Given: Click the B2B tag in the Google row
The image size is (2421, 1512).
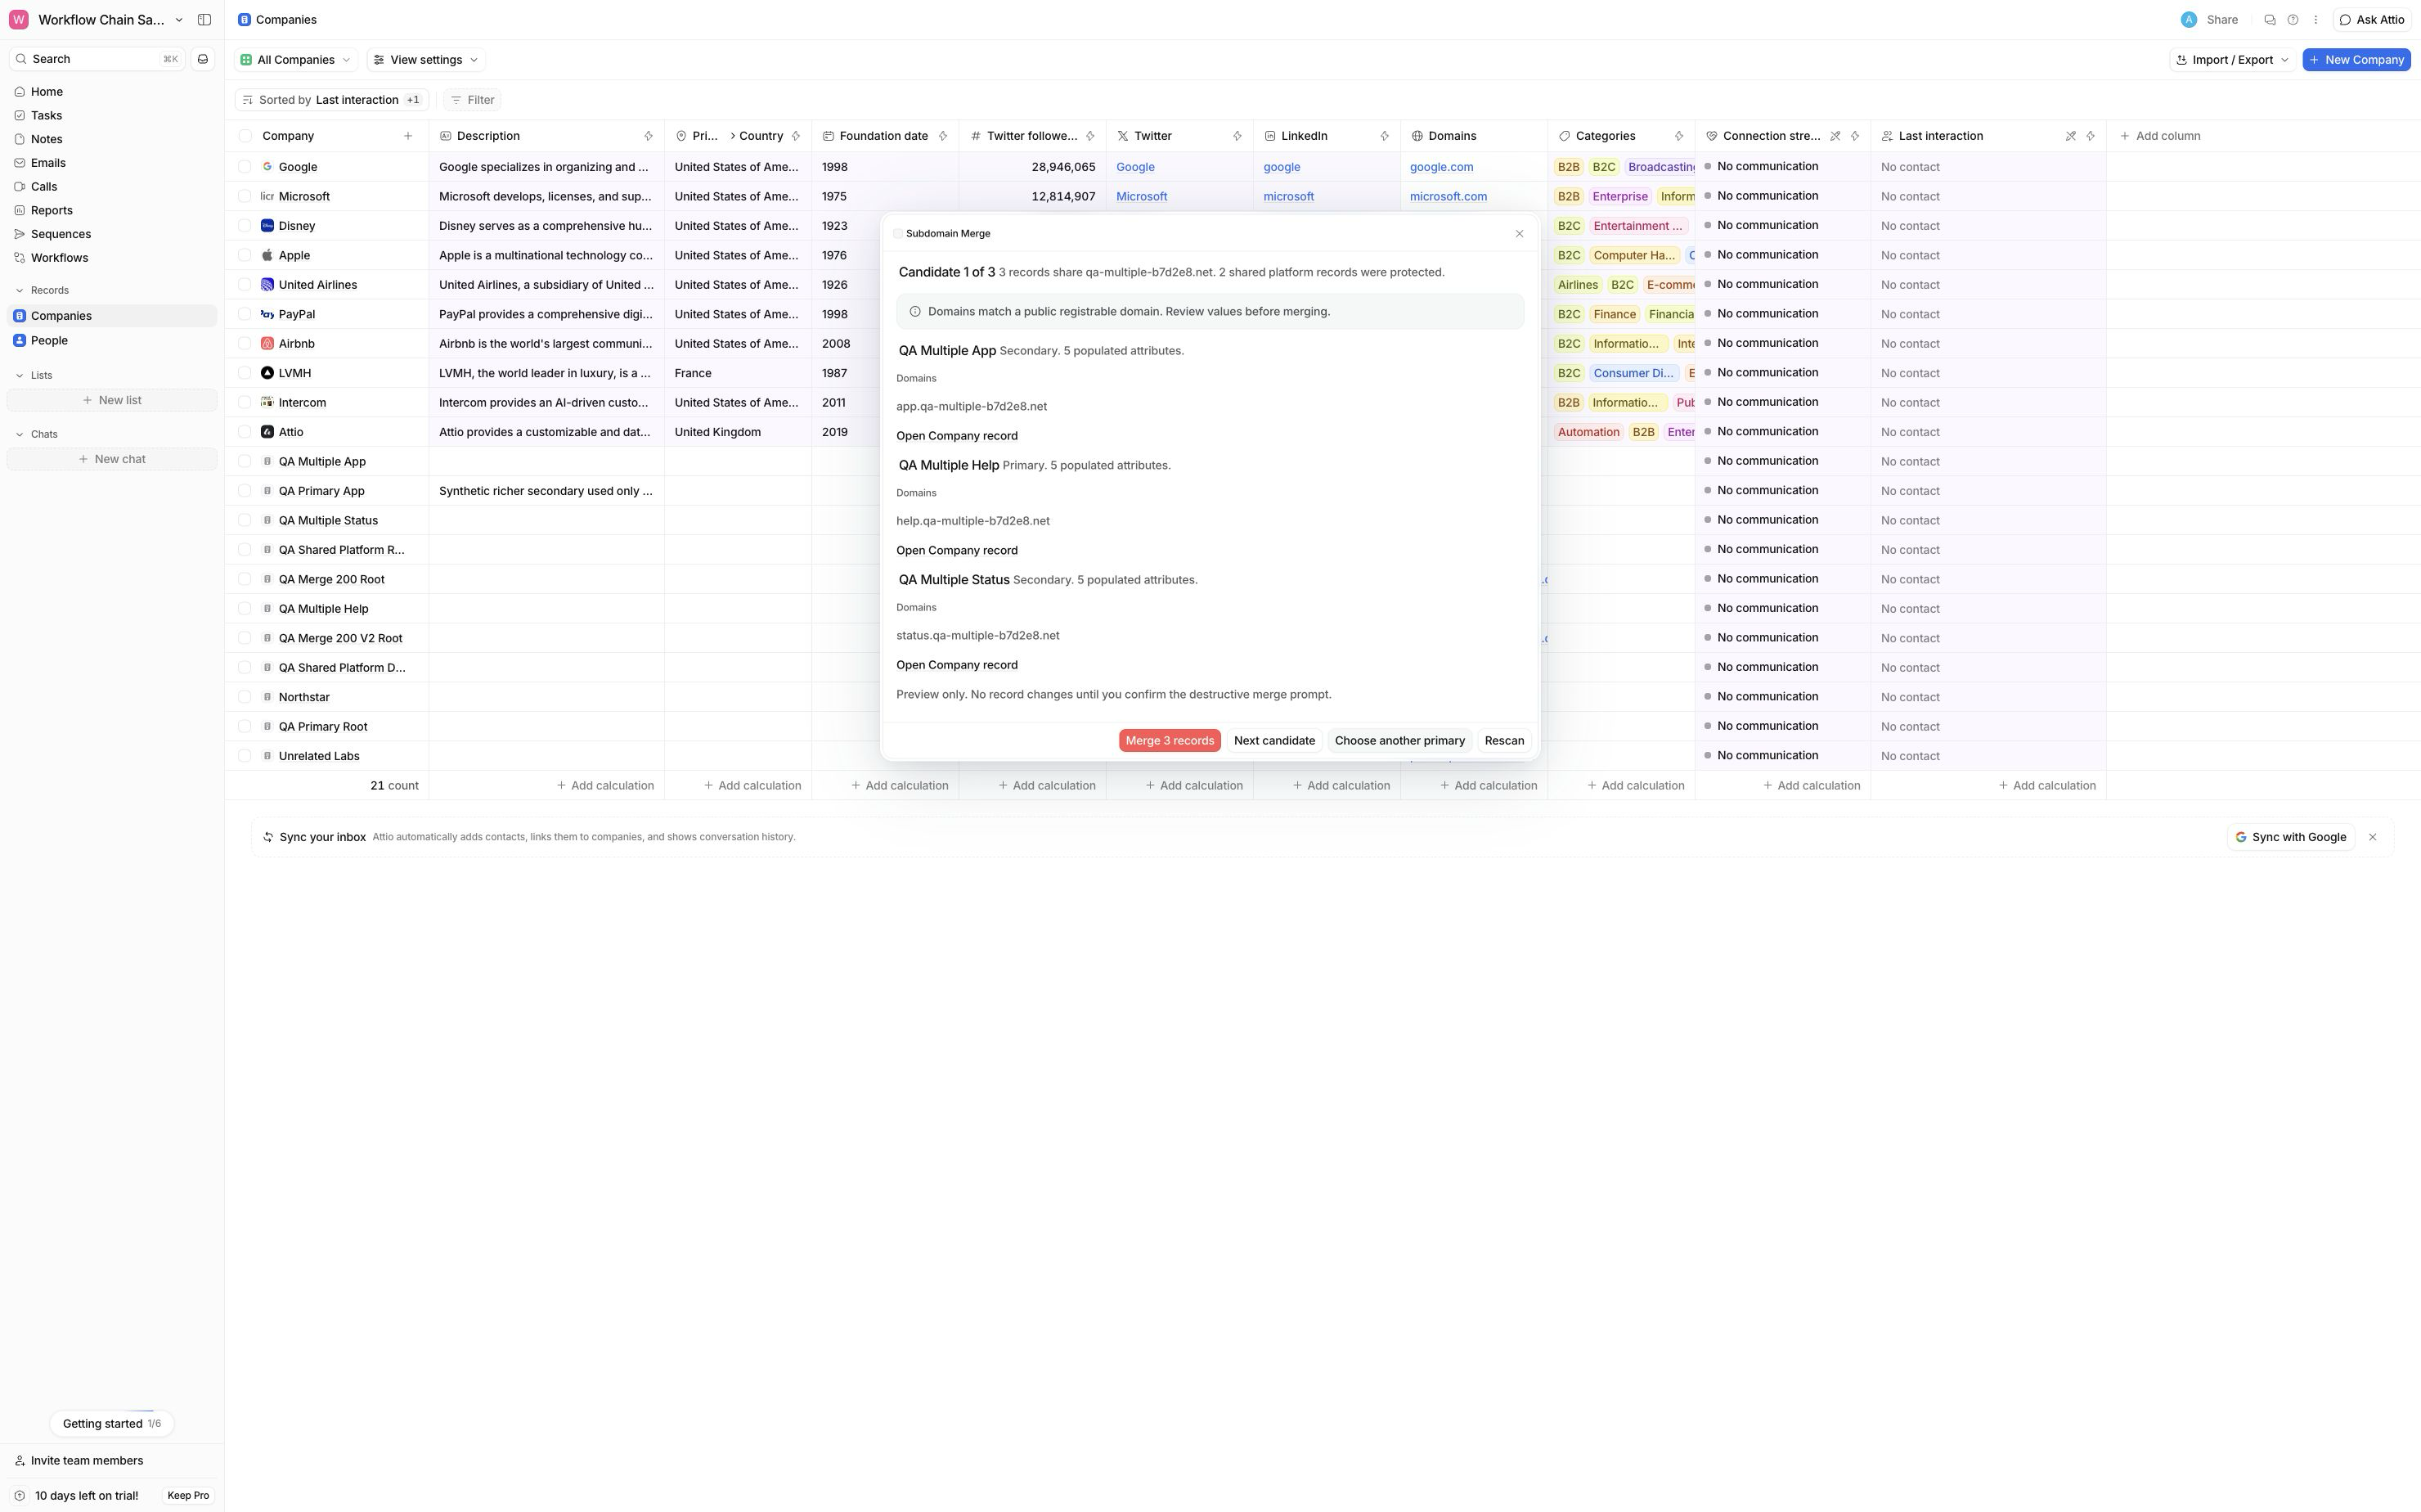Looking at the screenshot, I should 1569,167.
